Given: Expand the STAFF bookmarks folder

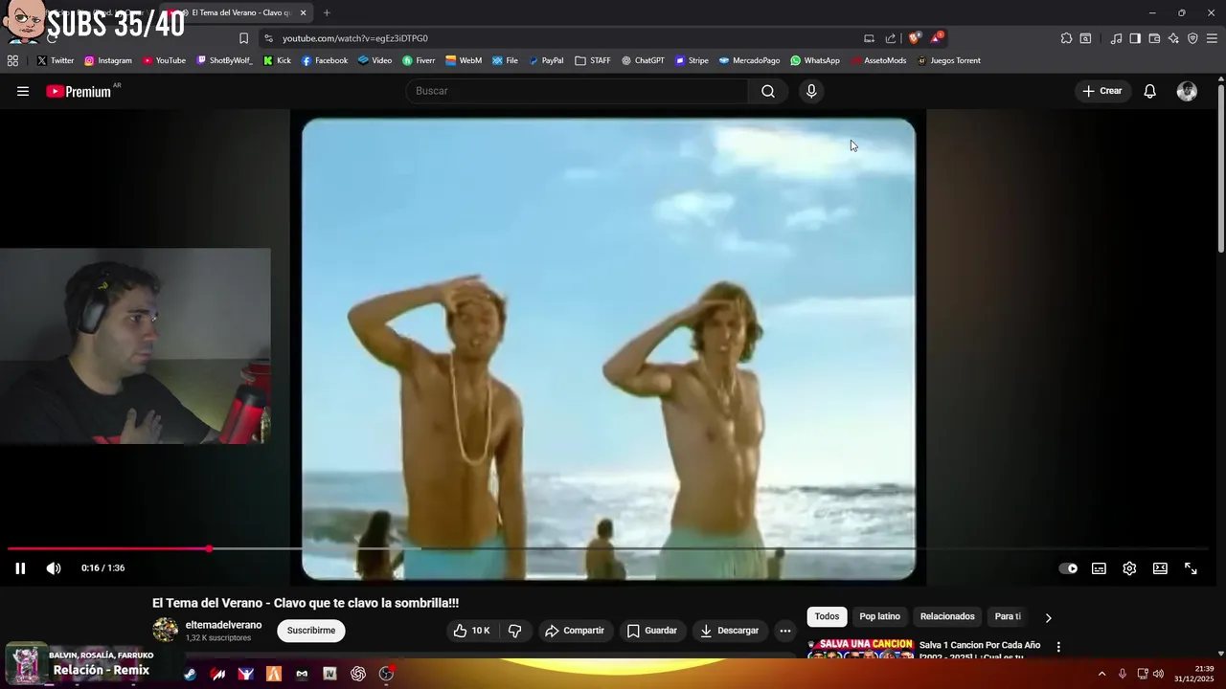Looking at the screenshot, I should (593, 60).
